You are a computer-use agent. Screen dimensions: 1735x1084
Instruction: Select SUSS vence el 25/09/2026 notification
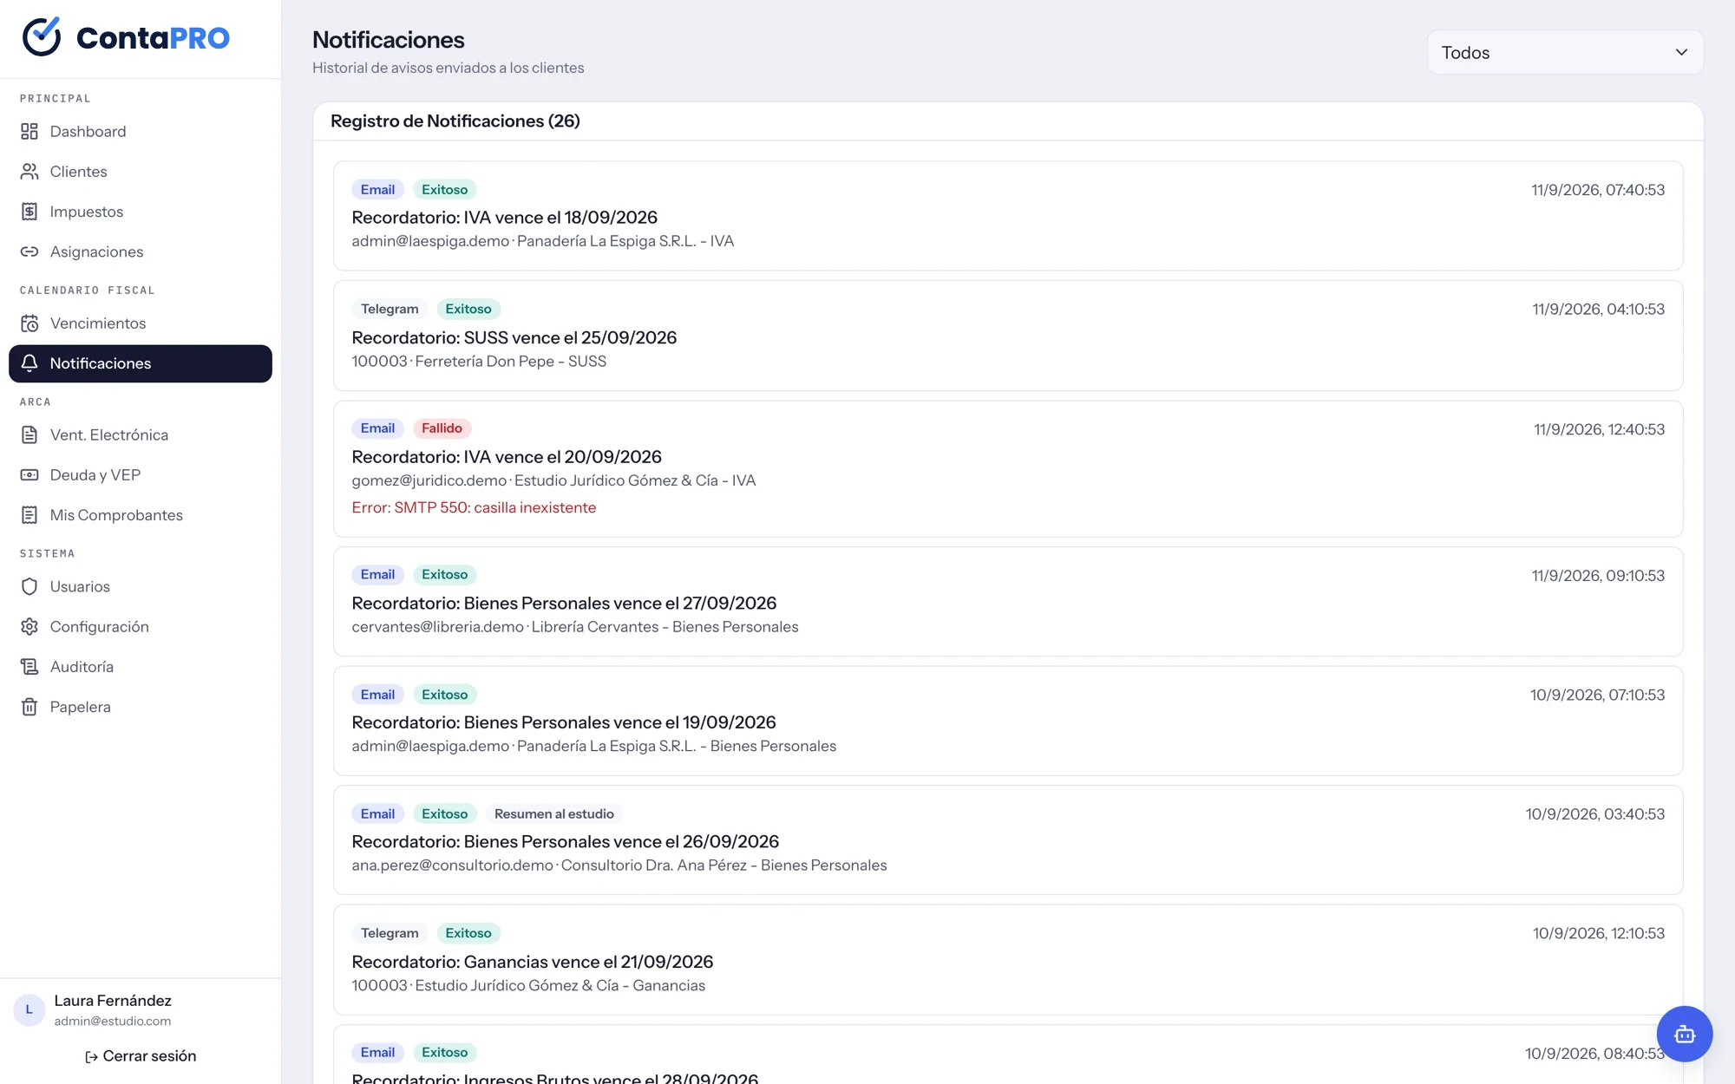pyautogui.click(x=1008, y=336)
